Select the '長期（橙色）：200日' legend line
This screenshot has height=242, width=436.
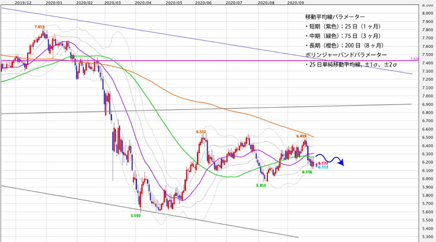point(345,45)
